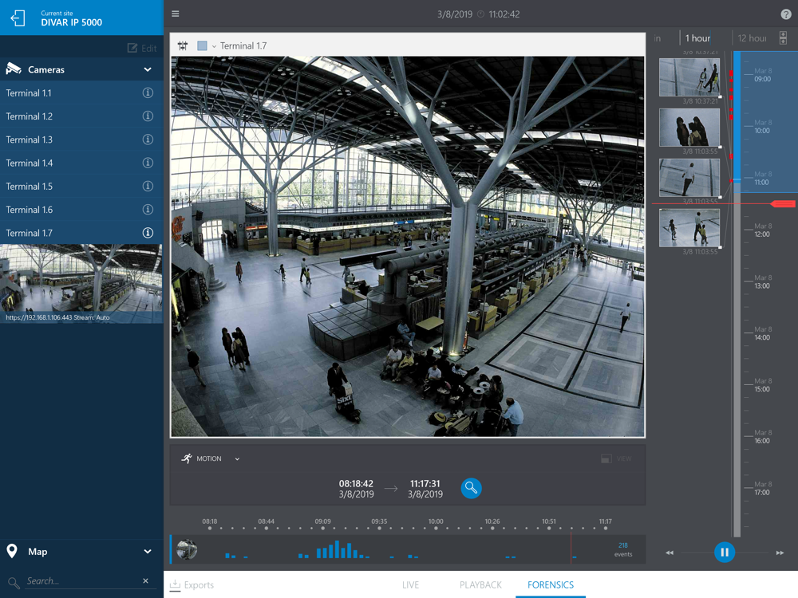Open the fourth event thumbnail in results
This screenshot has height=598, width=798.
pos(689,228)
